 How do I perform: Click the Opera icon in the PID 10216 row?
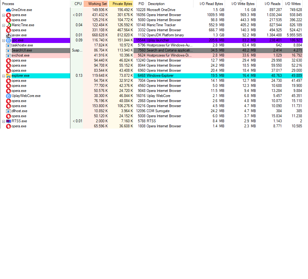(x=9, y=106)
